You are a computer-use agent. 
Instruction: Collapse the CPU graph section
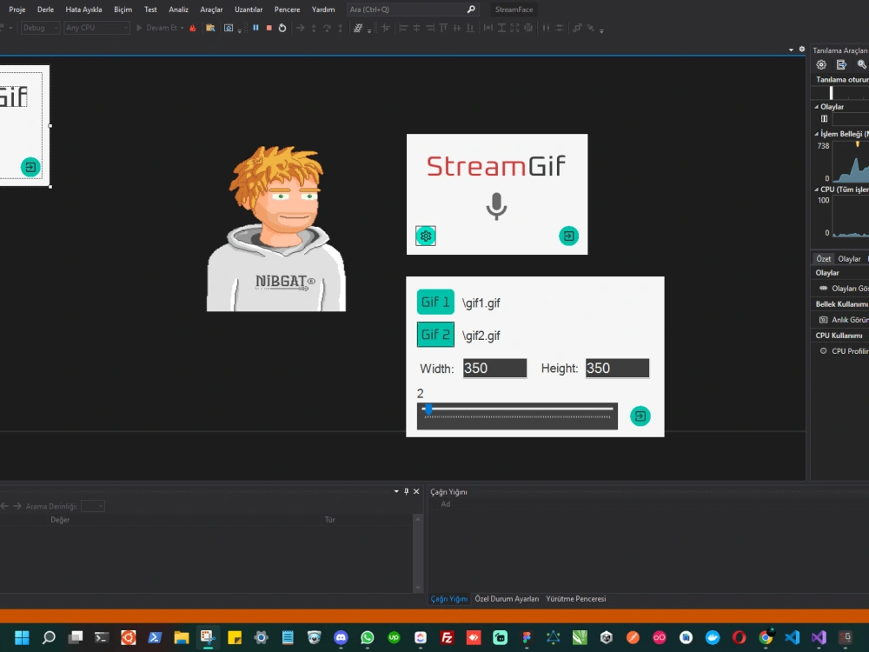pos(816,190)
